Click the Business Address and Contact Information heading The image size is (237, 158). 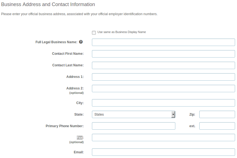48,4
